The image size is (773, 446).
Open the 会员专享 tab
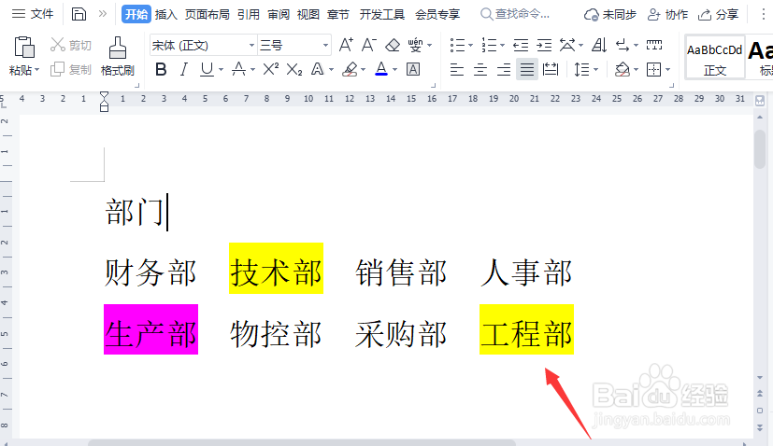pos(437,14)
